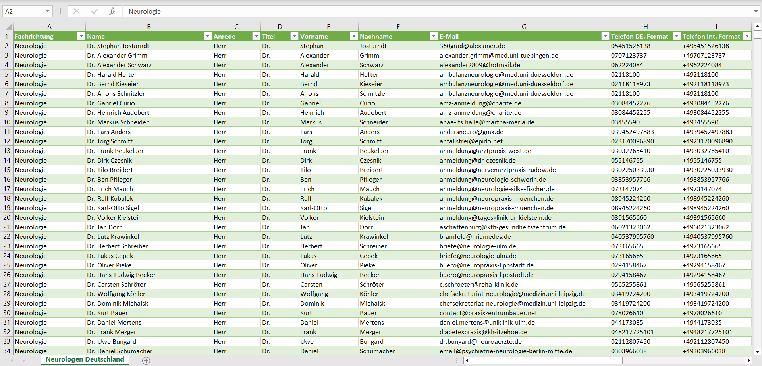Select cell 360grad@alexianer.de
762x366 pixels.
click(524, 46)
